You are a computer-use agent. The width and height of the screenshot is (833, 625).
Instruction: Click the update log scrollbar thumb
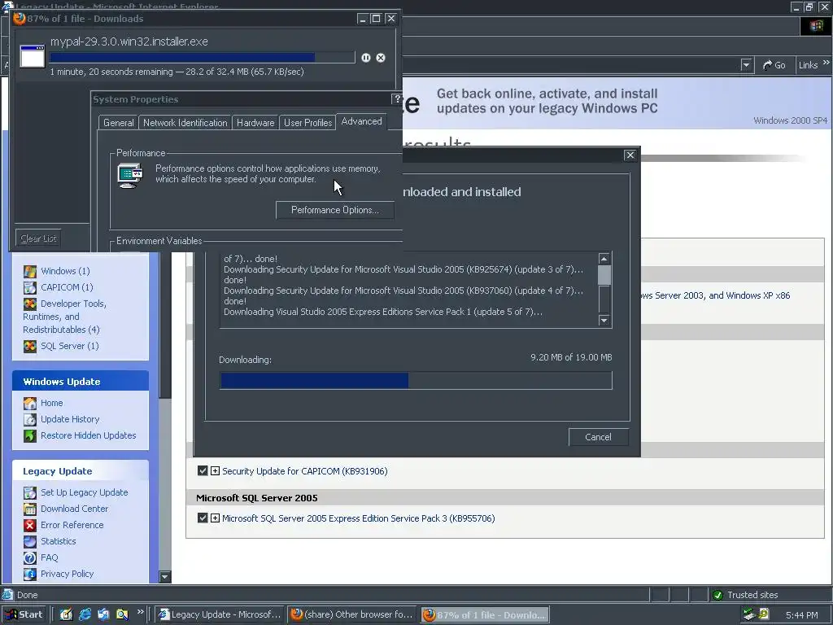tap(604, 275)
